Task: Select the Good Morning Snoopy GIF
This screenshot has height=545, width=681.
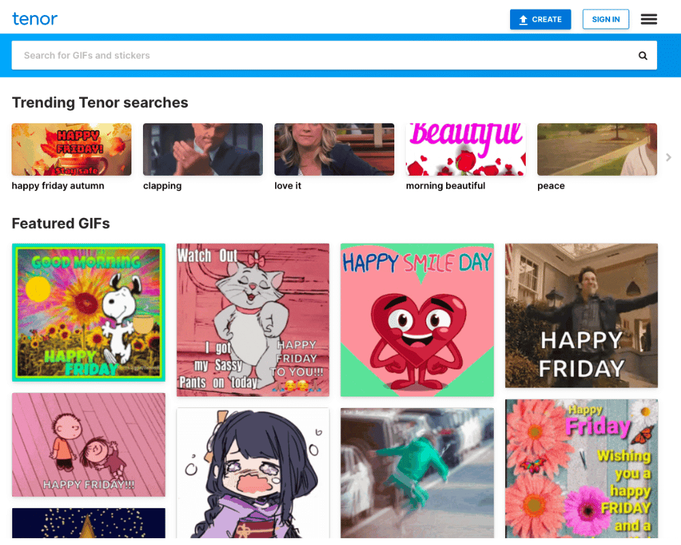Action: pyautogui.click(x=89, y=312)
